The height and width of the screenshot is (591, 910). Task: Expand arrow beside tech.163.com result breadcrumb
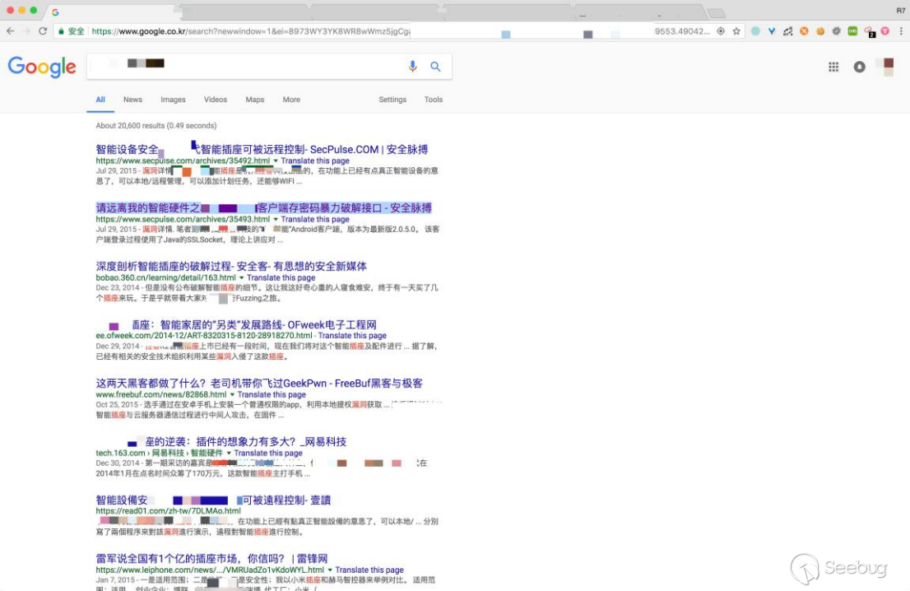coord(229,454)
